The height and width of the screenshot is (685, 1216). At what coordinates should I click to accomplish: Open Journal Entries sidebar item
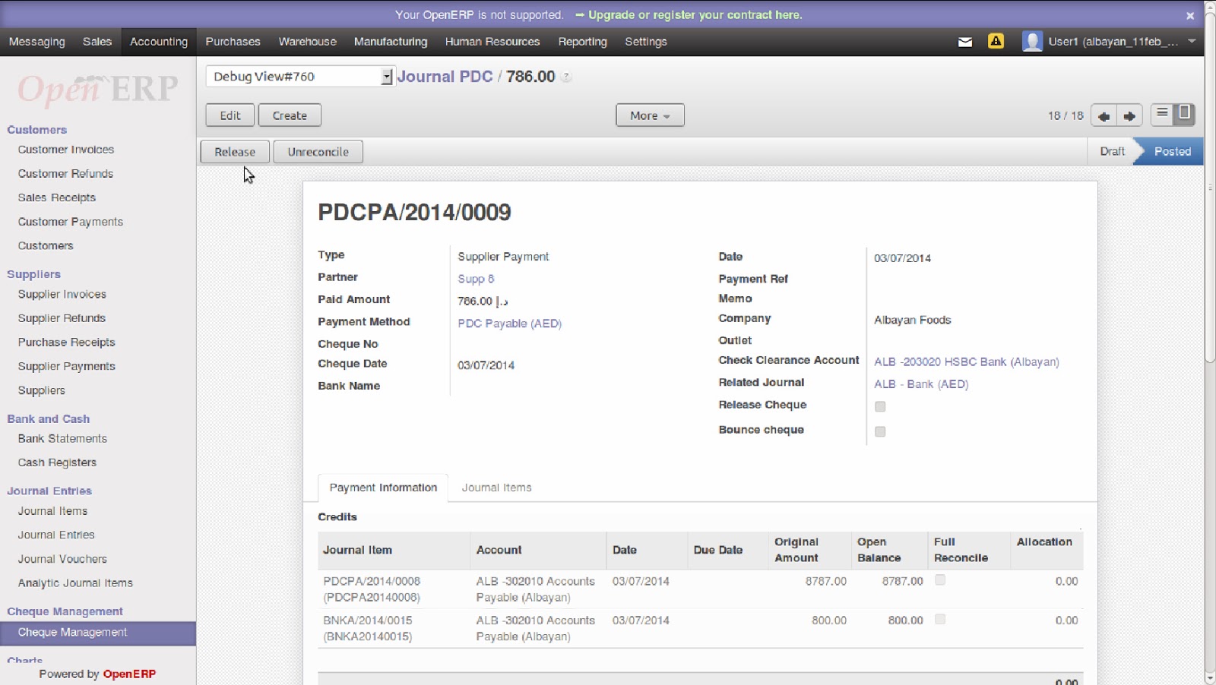tap(56, 535)
